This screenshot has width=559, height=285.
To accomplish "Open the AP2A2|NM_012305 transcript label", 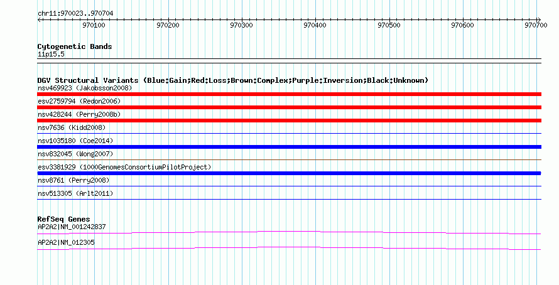I will (x=66, y=242).
